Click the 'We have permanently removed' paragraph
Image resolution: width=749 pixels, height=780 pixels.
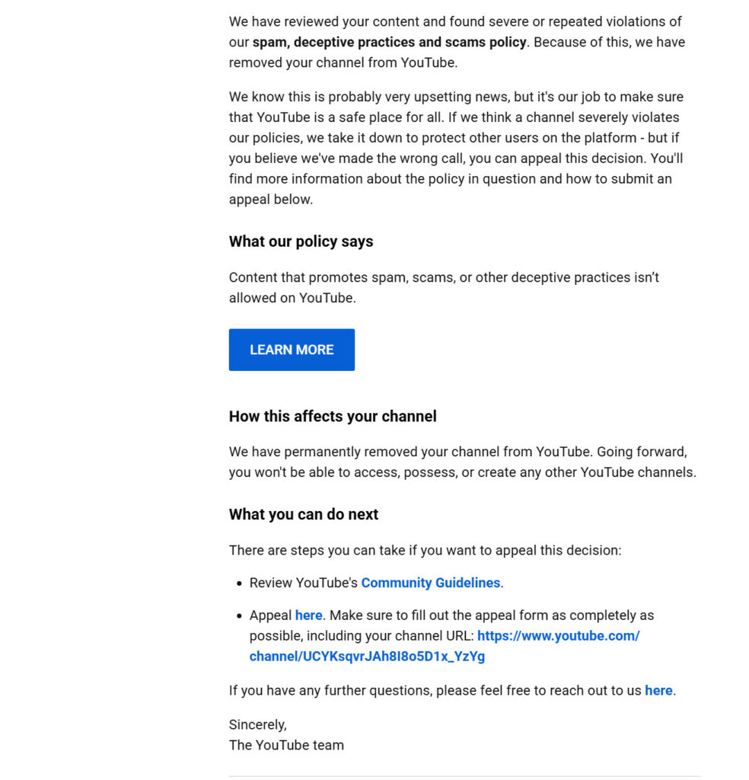pyautogui.click(x=462, y=462)
